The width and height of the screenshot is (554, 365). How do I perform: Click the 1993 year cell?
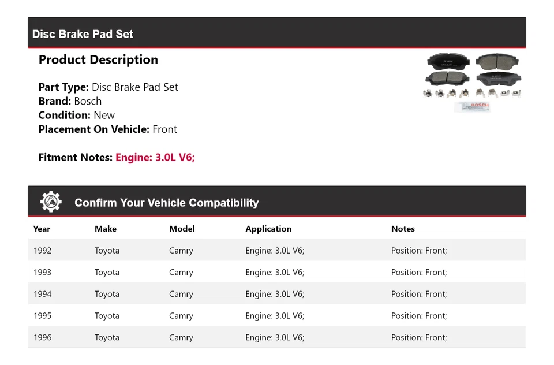tap(42, 272)
